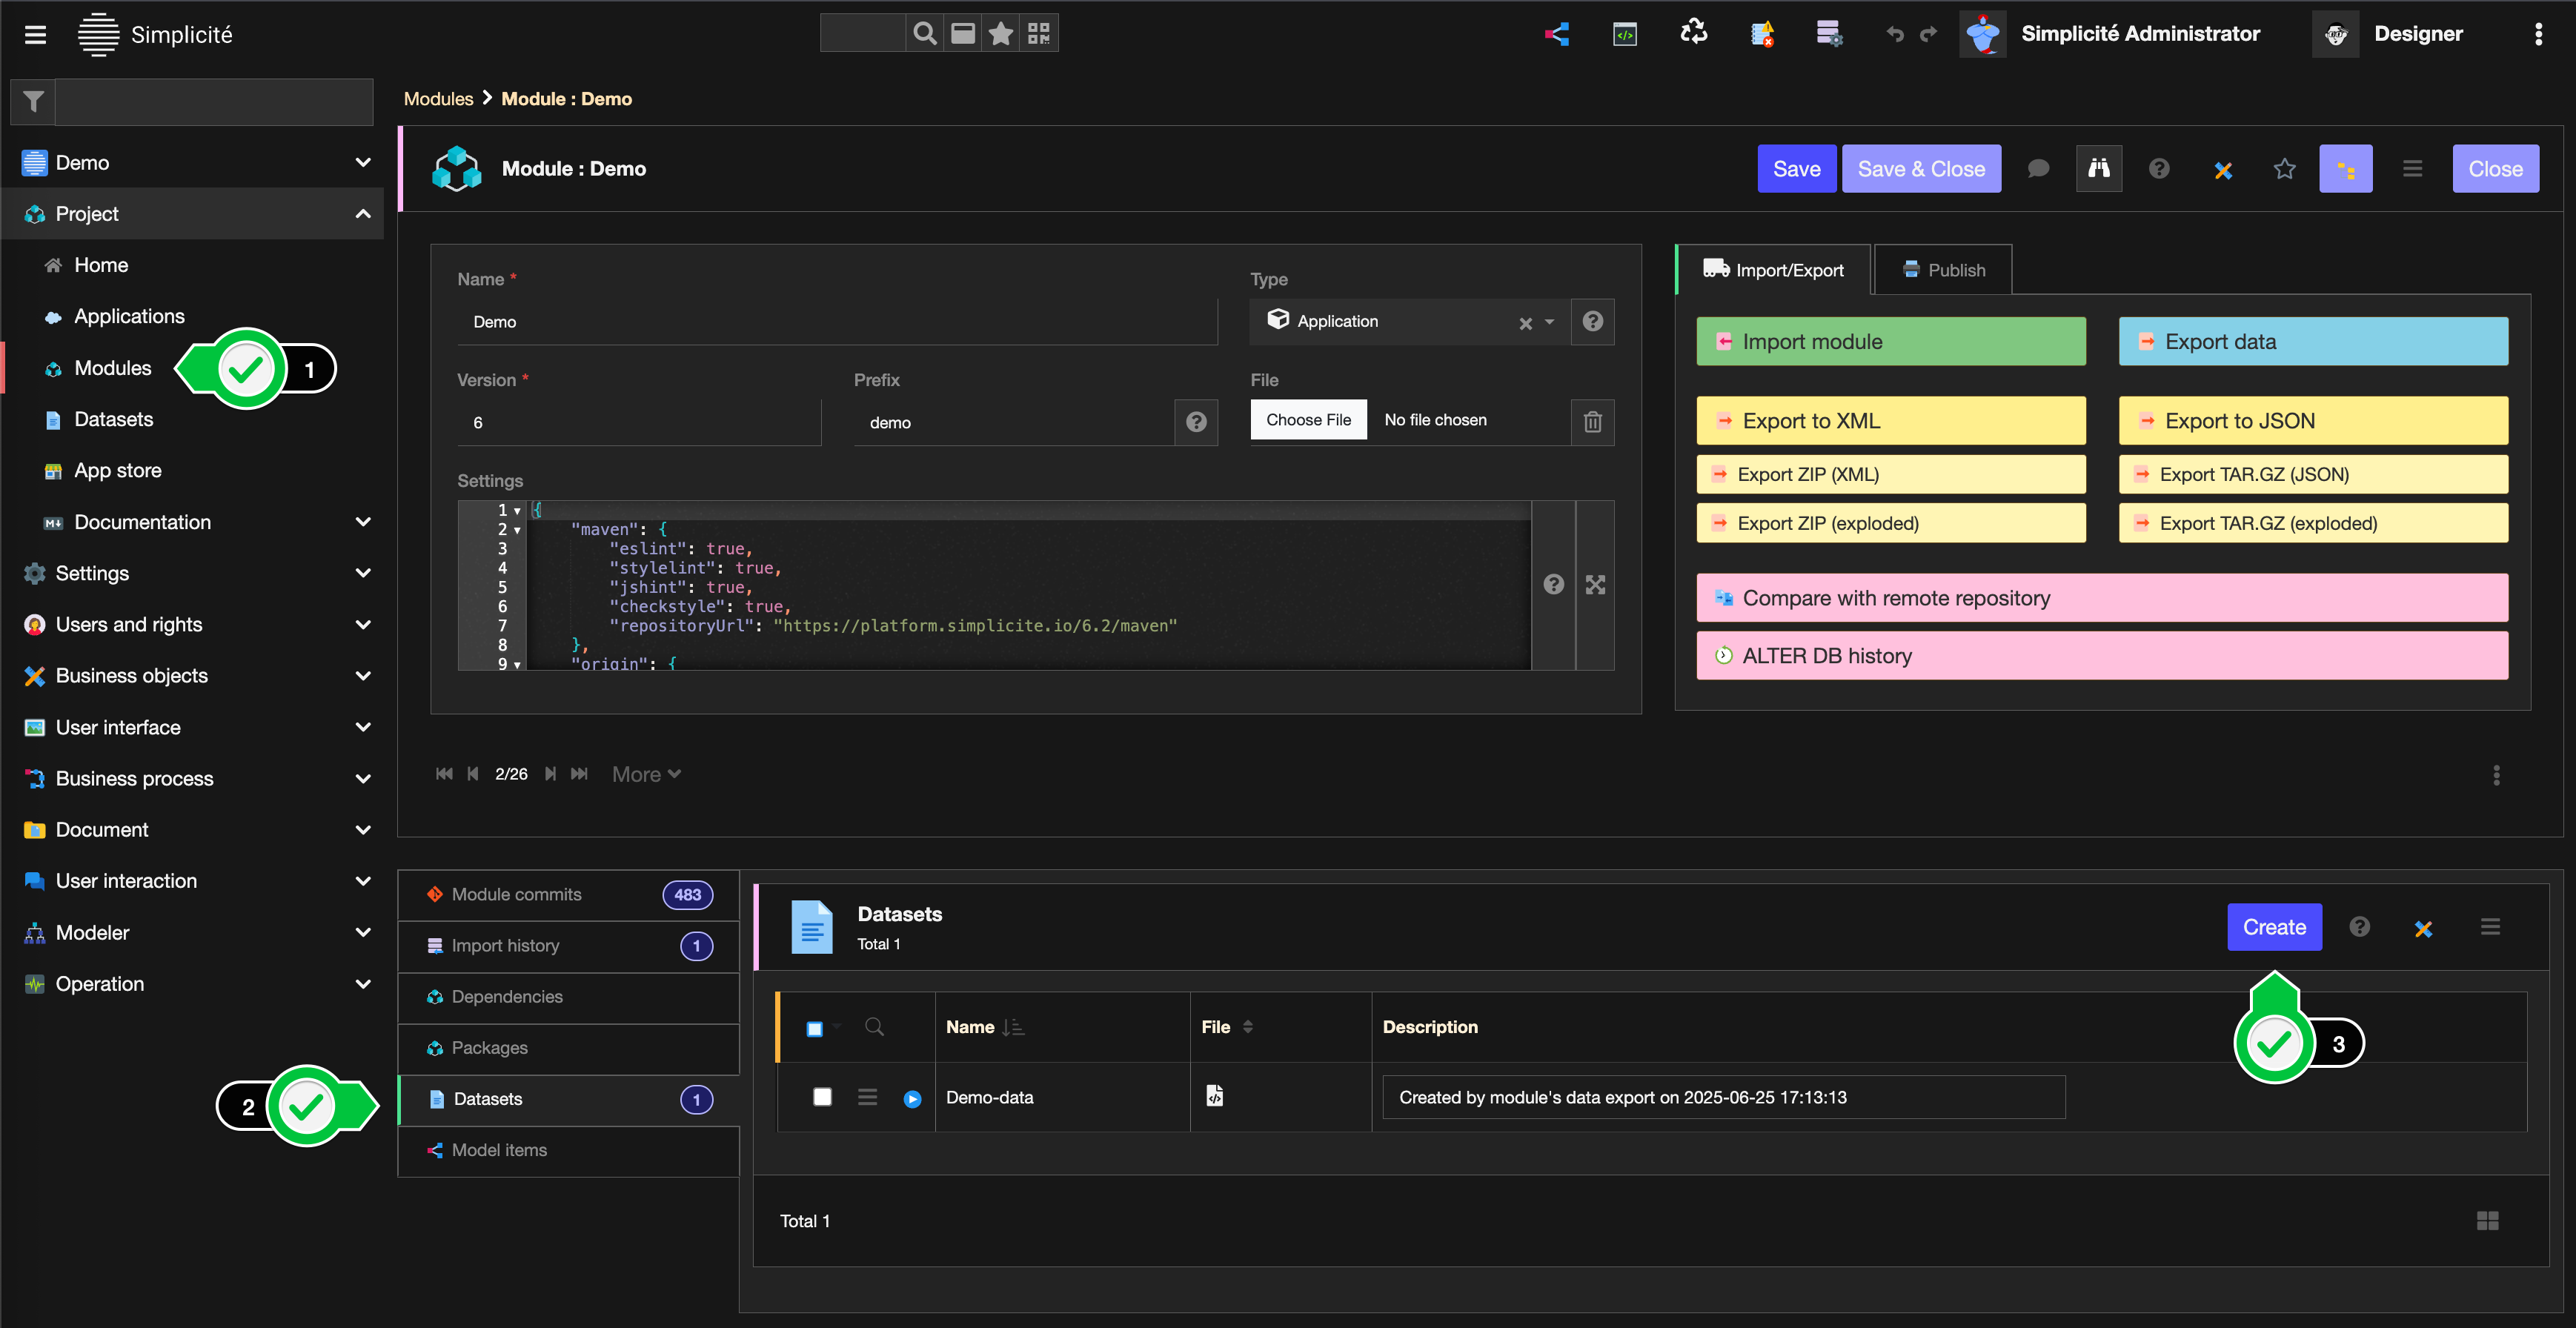Check the Demo-data row checkbox

822,1097
